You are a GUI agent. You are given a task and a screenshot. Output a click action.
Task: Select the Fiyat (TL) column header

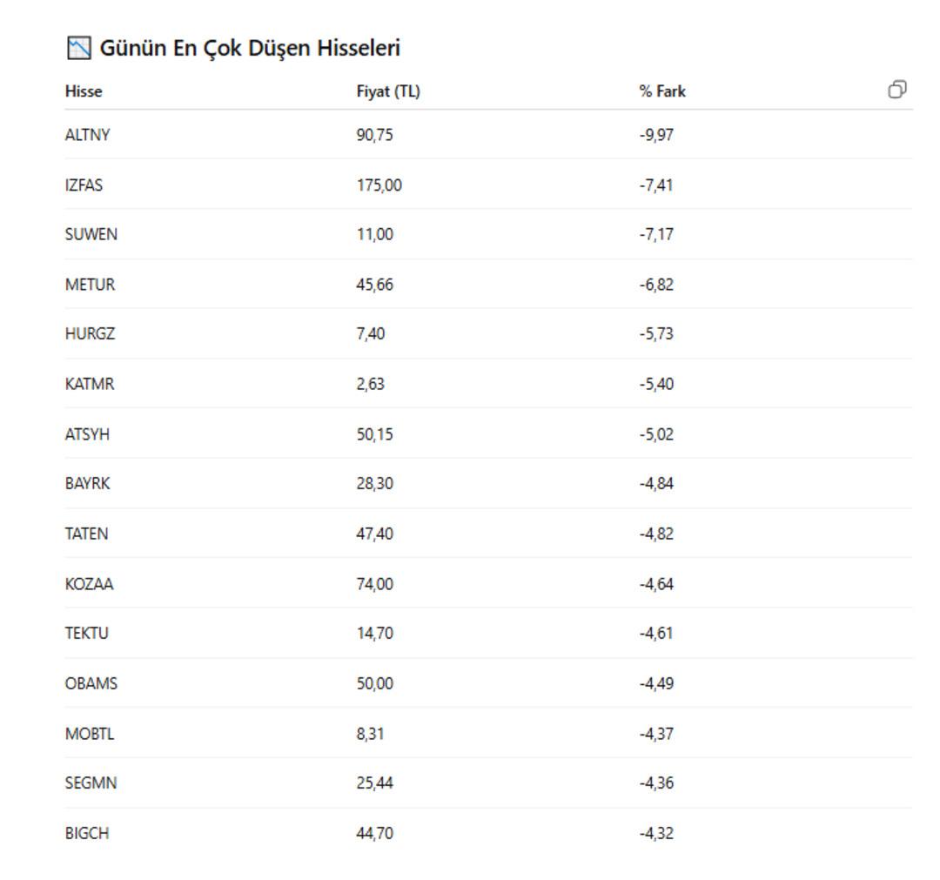[x=388, y=91]
